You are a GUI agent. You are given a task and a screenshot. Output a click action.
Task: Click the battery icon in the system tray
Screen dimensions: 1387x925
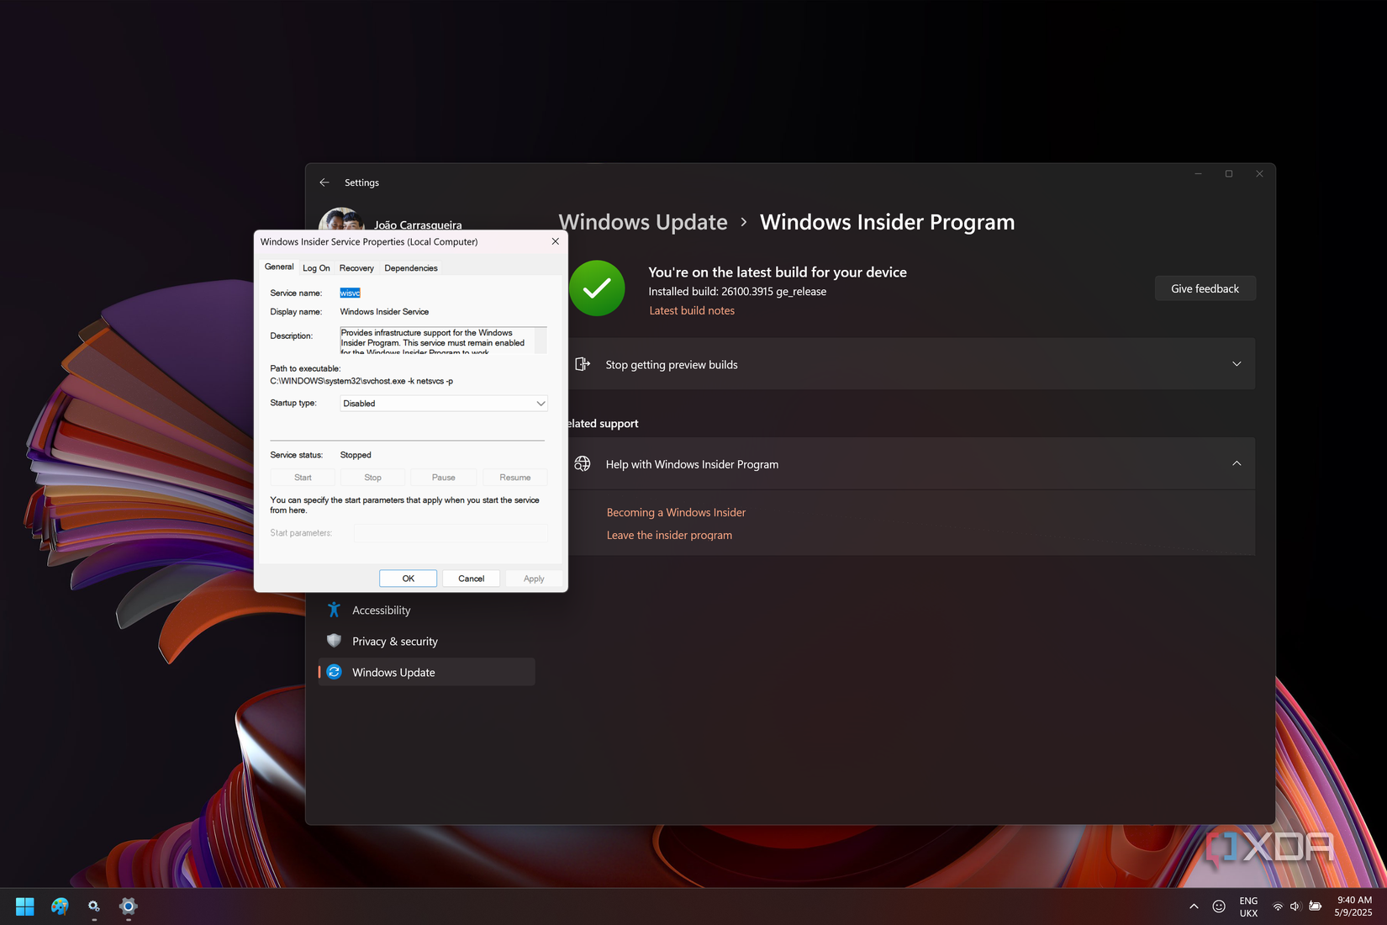pos(1315,906)
